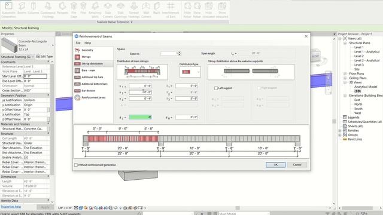This screenshot has width=383, height=215.
Task: Open the File menu in dialog
Action: point(78,43)
